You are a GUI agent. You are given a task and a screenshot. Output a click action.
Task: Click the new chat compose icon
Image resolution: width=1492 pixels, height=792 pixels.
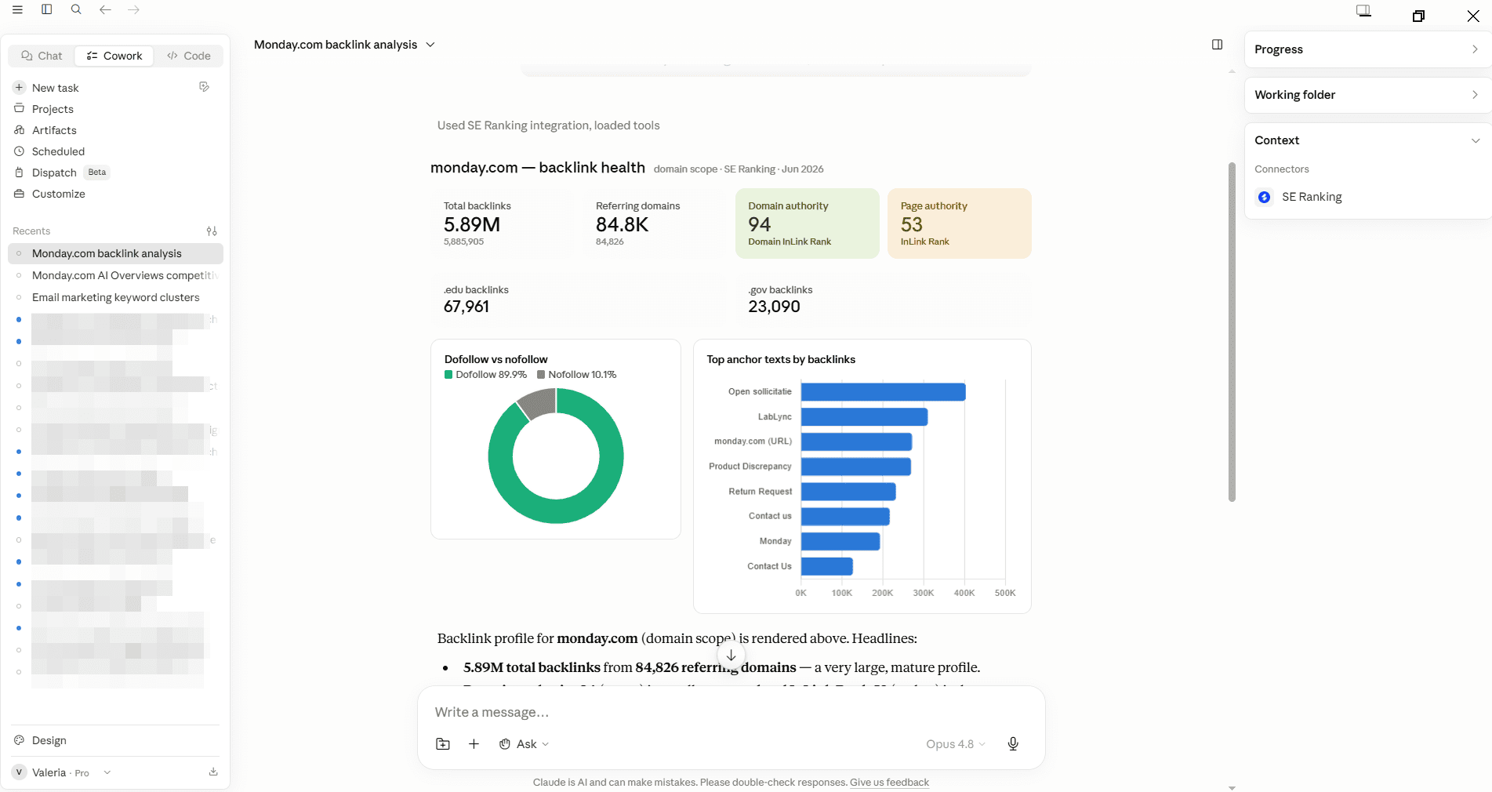[x=205, y=87]
